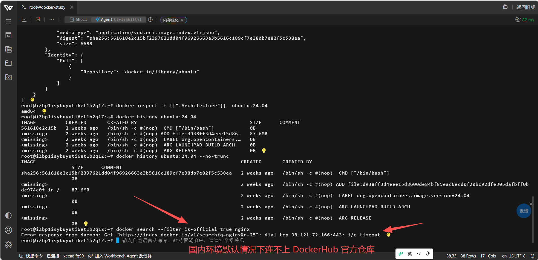Click the docker history --no-trunc command line
This screenshot has height=260, width=538.
coord(172,156)
